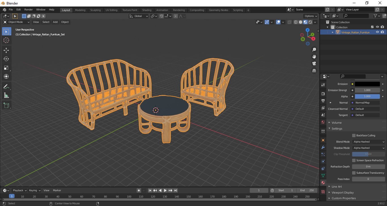Click the pan view hand icon
387x206 pixels.
(314, 57)
